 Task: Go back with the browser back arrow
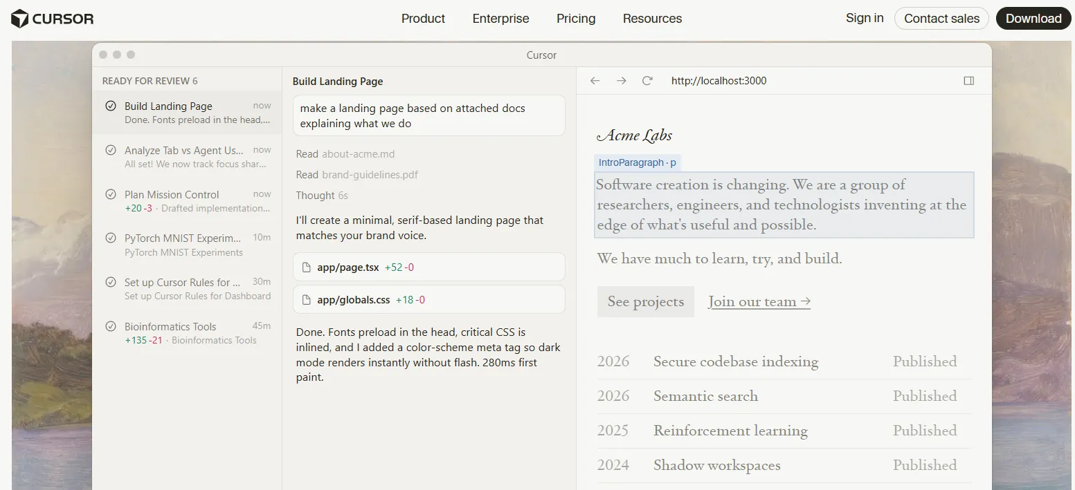click(x=595, y=81)
